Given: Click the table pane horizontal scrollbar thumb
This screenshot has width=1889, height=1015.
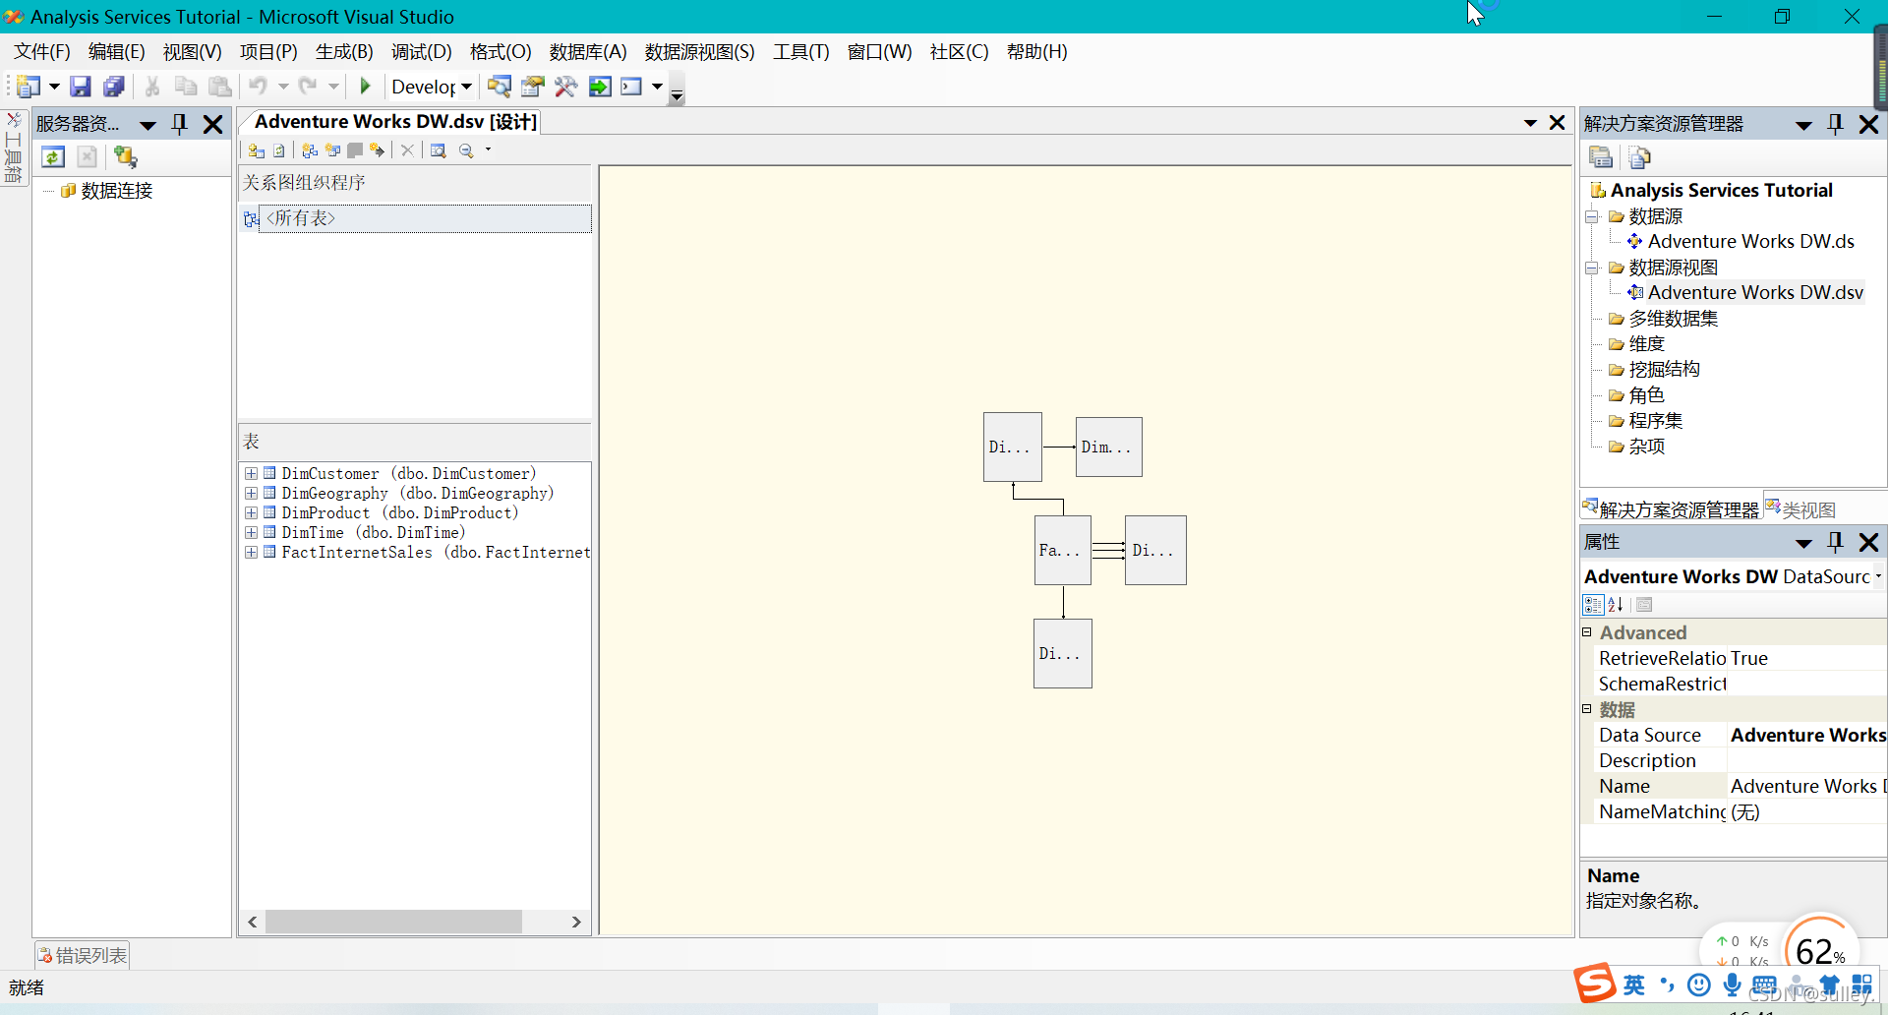Looking at the screenshot, I should (x=393, y=922).
